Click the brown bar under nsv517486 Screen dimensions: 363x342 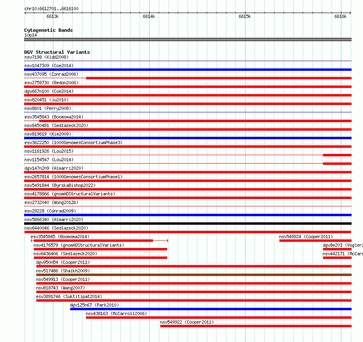[x=194, y=275]
